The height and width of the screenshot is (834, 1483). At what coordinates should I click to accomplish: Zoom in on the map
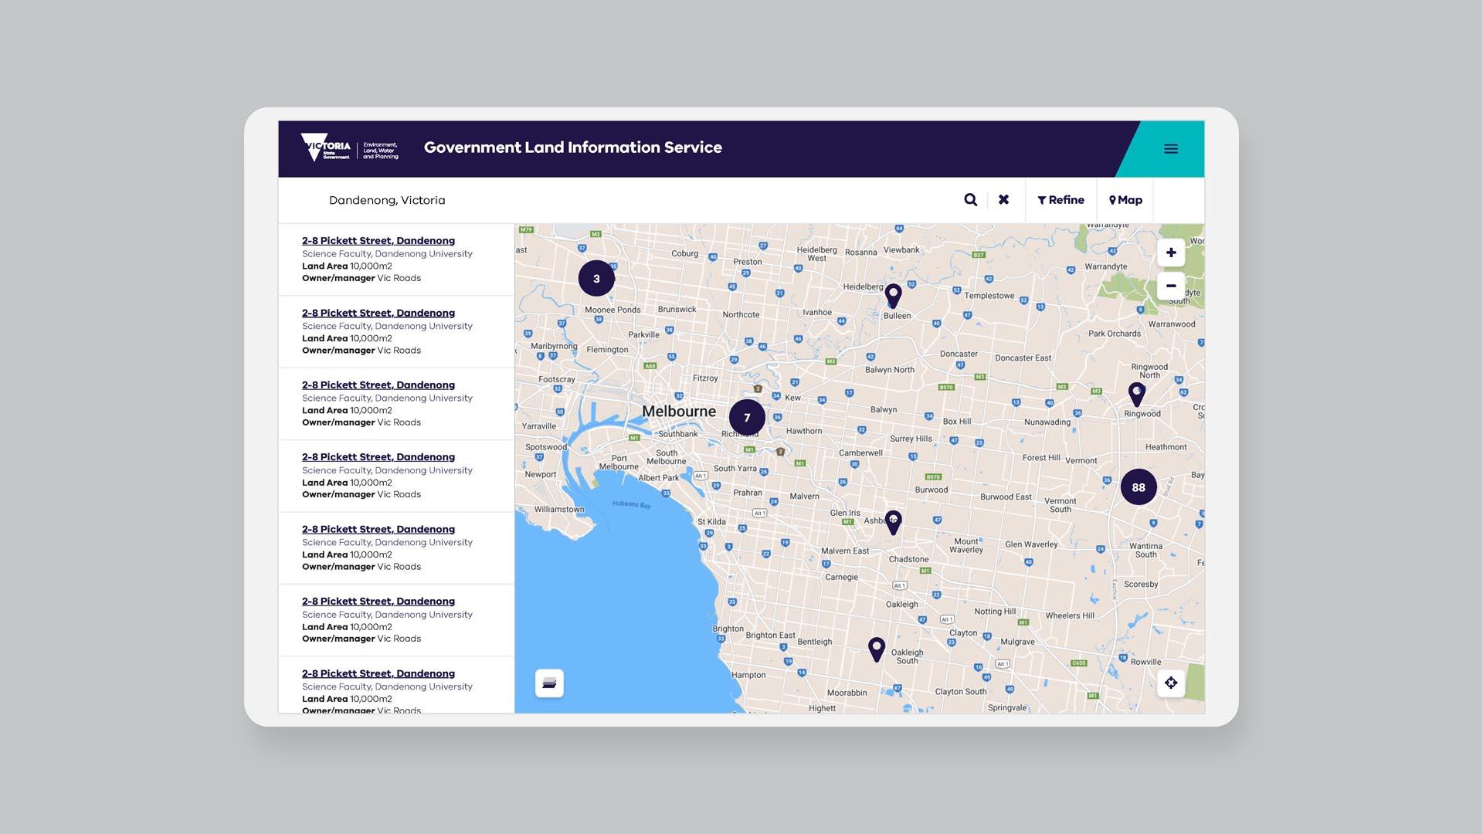[1170, 253]
